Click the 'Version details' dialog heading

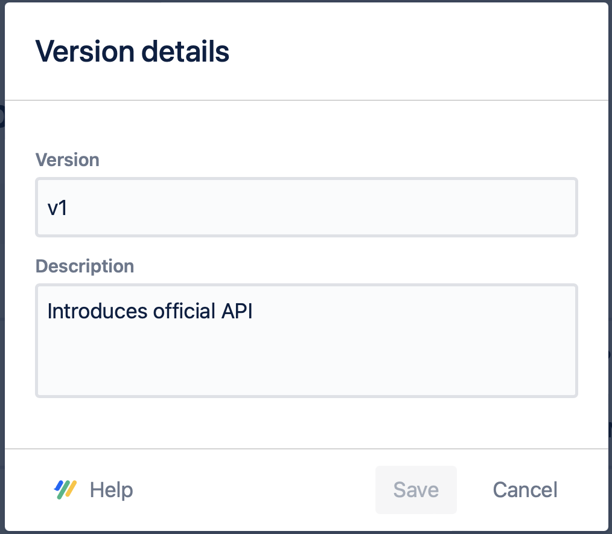pos(132,52)
